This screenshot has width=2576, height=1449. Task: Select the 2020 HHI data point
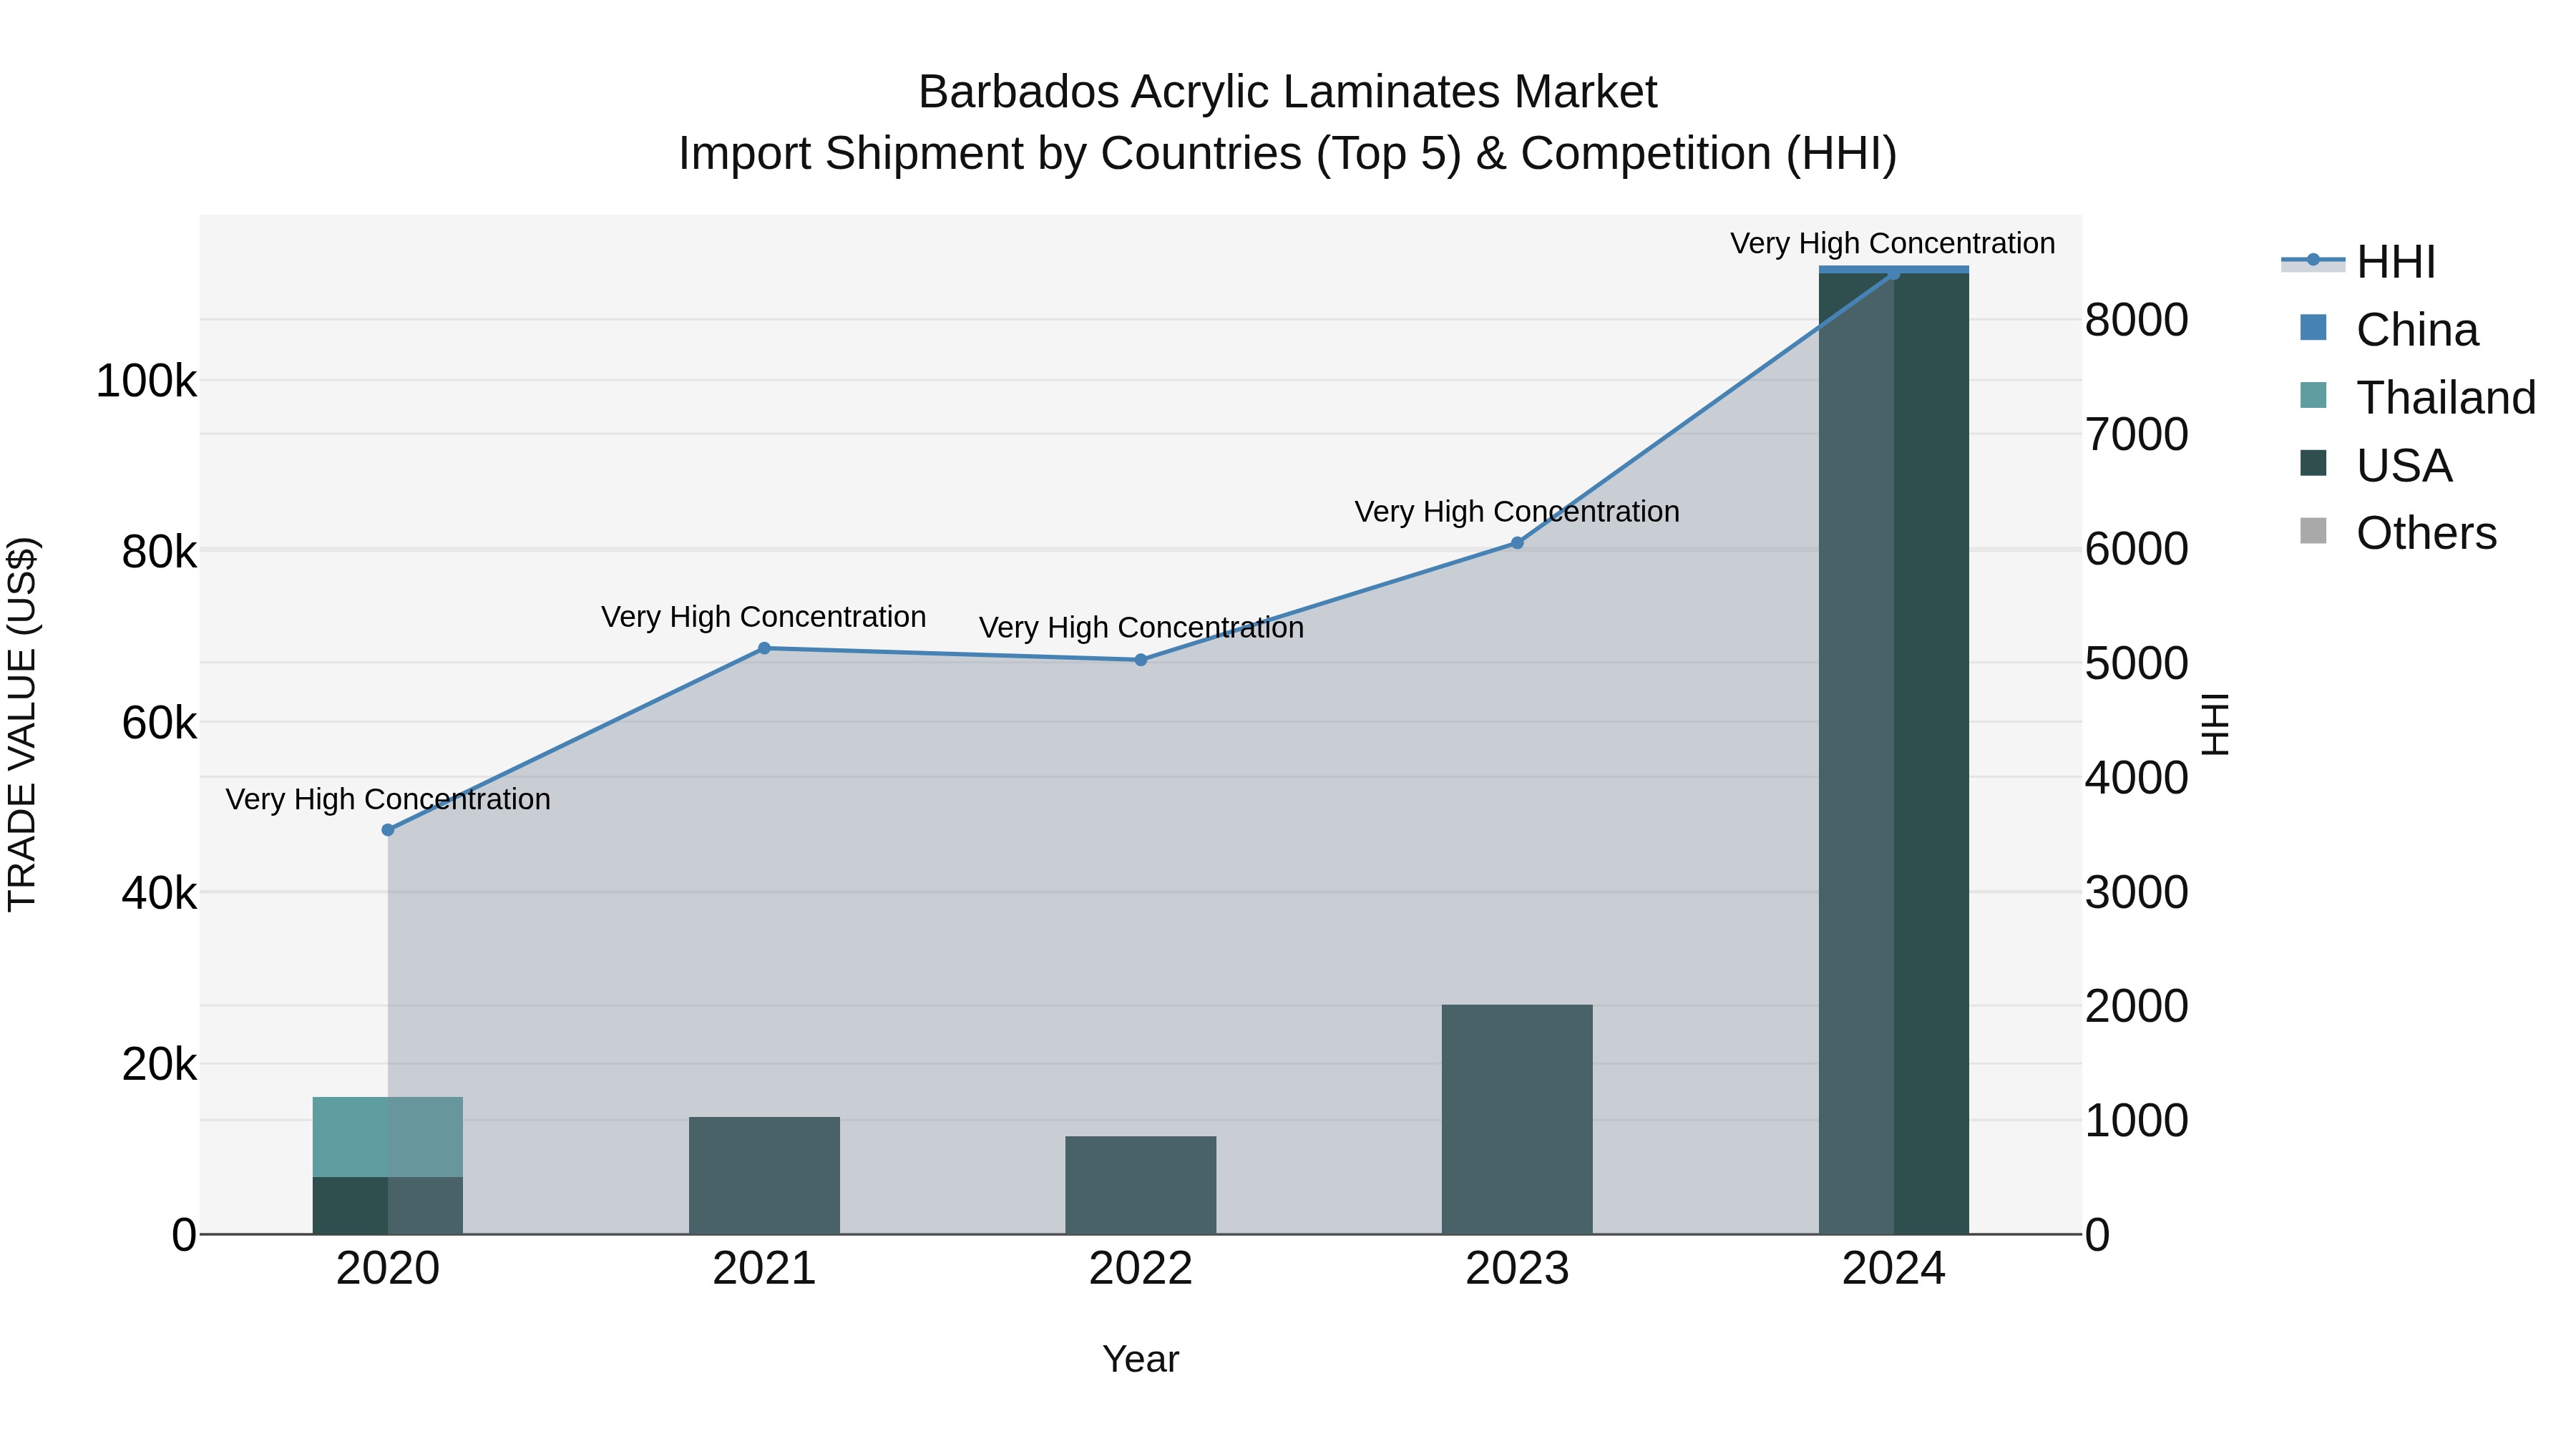tap(388, 830)
